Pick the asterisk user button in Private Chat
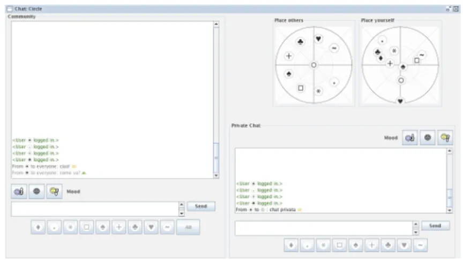 click(323, 245)
